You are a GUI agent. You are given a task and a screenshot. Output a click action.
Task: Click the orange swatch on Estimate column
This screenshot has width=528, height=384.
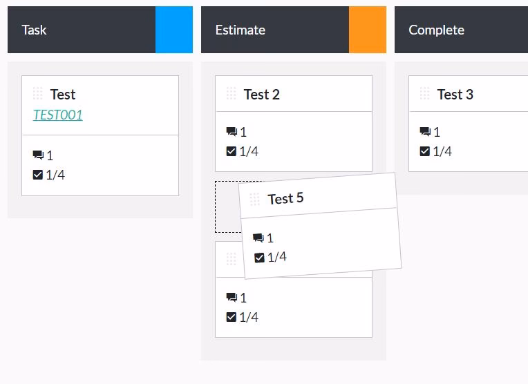tap(368, 30)
